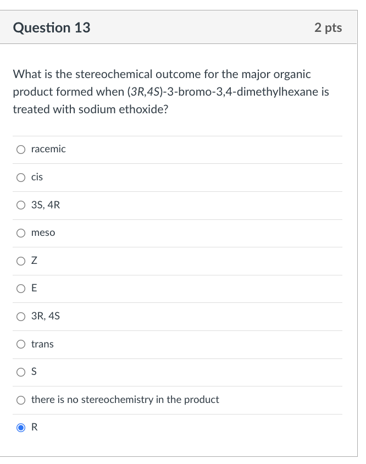The height and width of the screenshot is (464, 366).
Task: Click the 'E' answer label text
Action: tap(34, 289)
